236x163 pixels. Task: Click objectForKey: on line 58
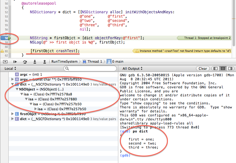(109, 38)
